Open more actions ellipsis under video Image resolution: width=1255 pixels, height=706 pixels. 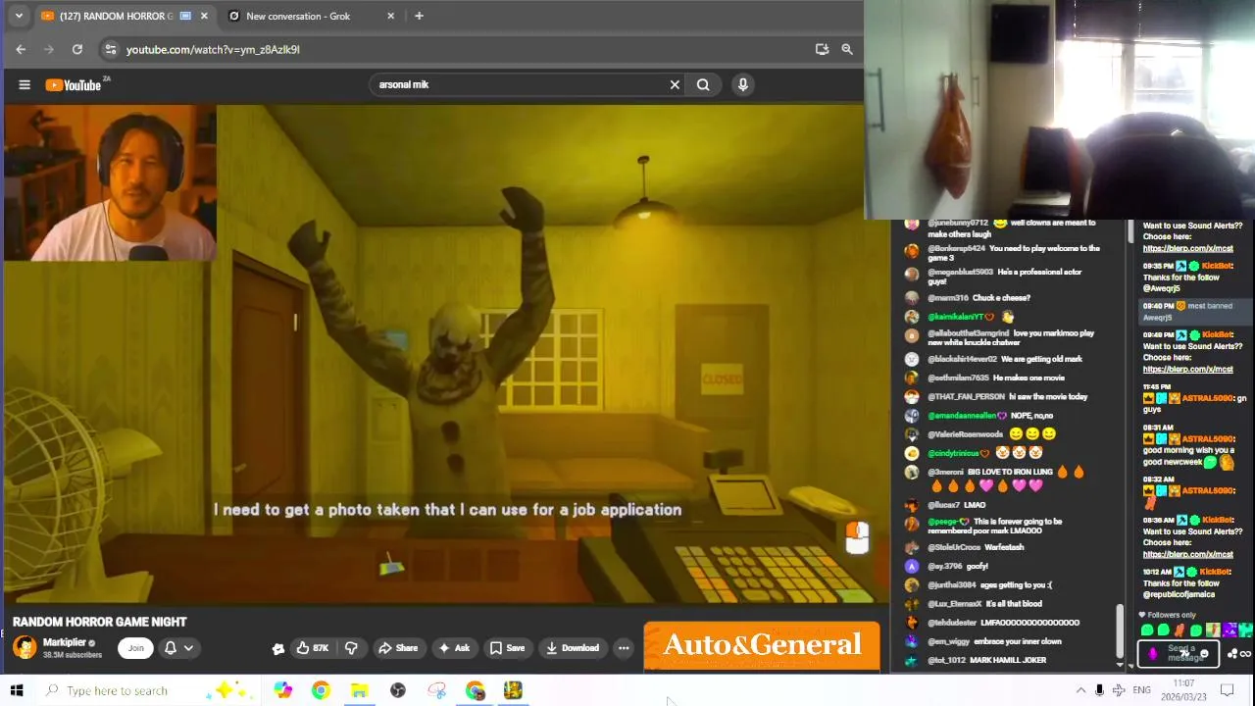point(624,648)
